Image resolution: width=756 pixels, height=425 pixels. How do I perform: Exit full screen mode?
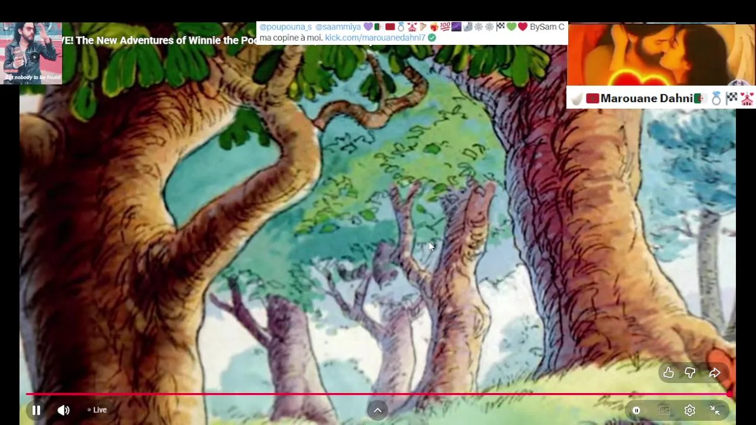click(x=715, y=410)
